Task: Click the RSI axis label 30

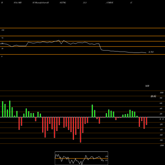Action: point(2,49)
